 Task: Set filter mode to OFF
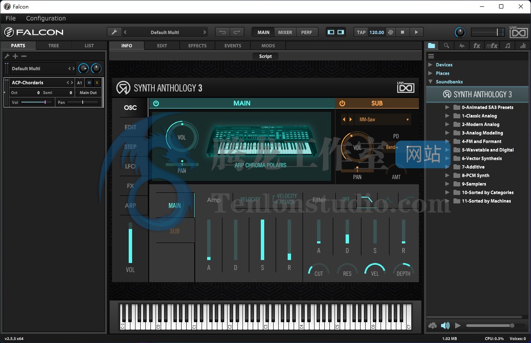346,199
